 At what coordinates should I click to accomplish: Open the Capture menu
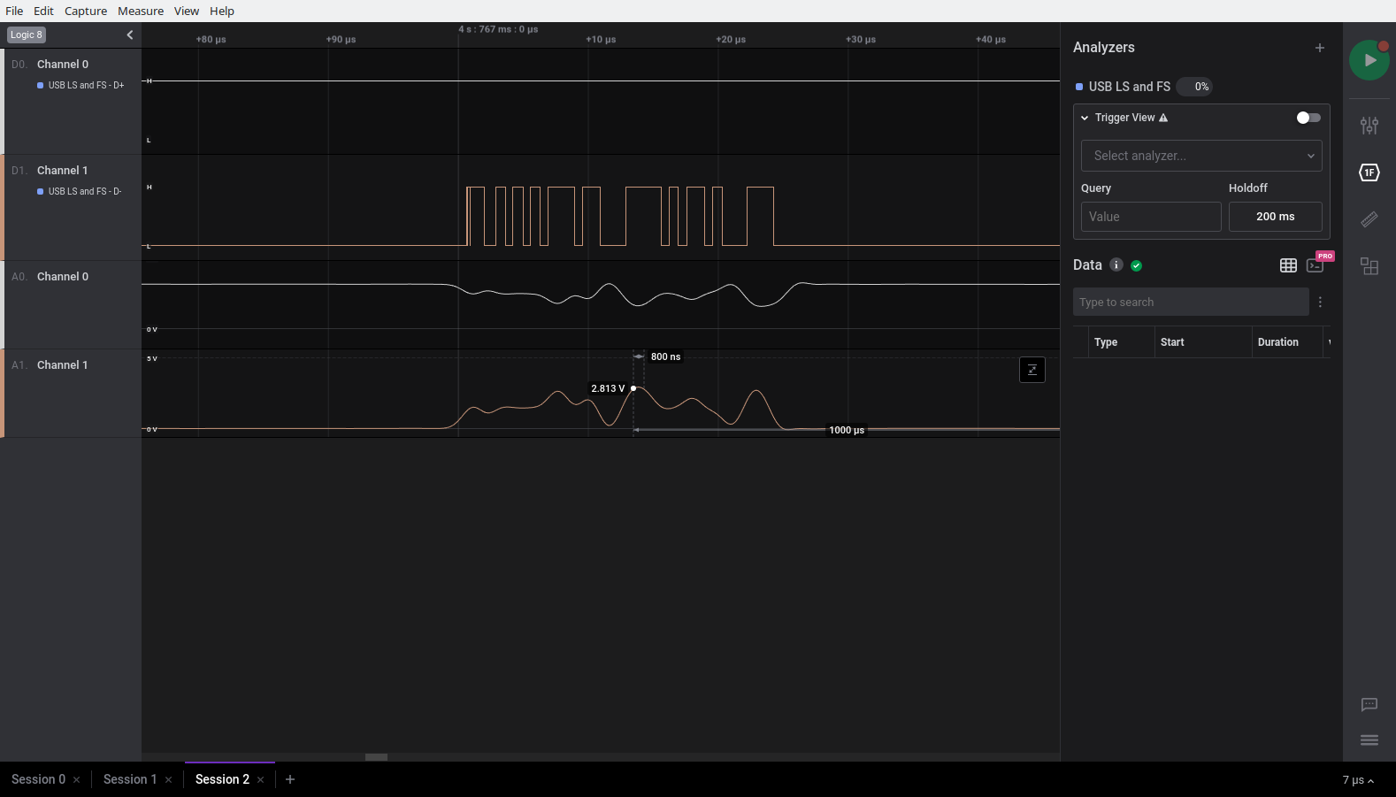pyautogui.click(x=86, y=11)
